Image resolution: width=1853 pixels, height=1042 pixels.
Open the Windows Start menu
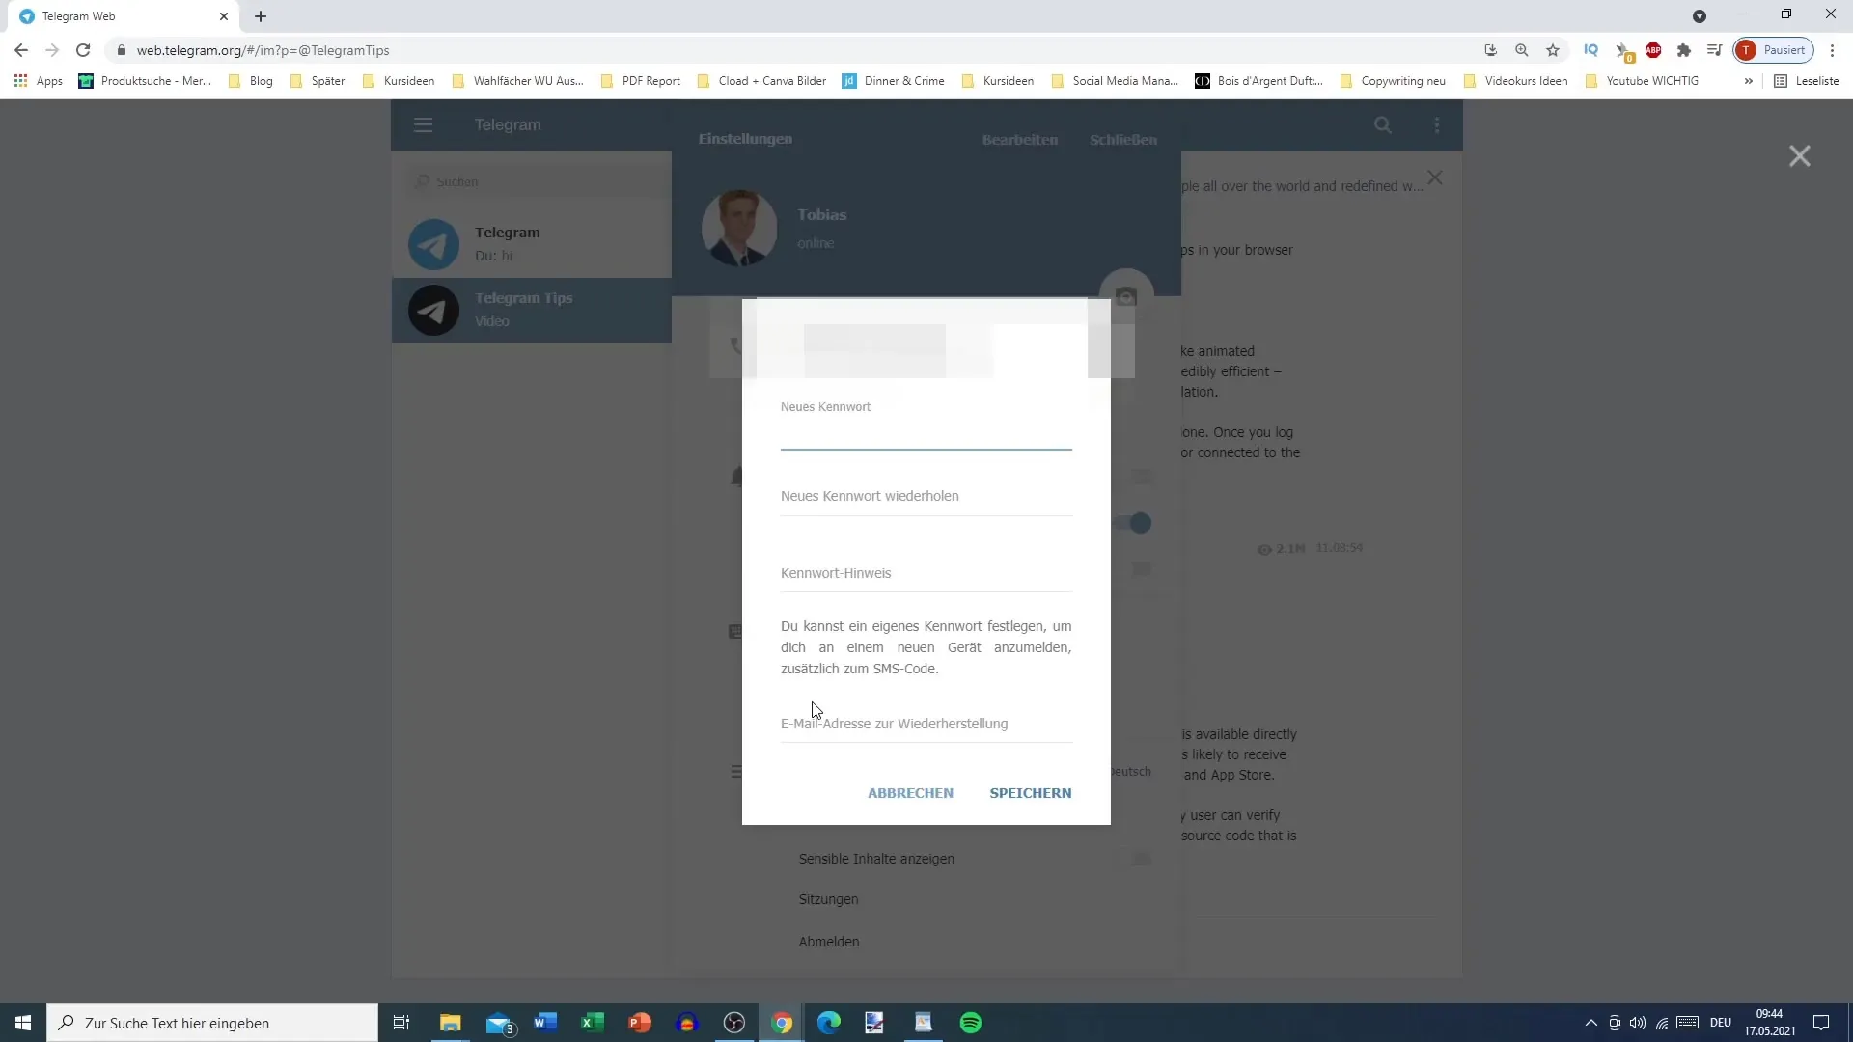coord(23,1023)
